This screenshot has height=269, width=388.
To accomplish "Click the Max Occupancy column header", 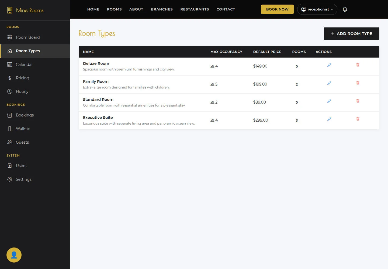I will (226, 52).
